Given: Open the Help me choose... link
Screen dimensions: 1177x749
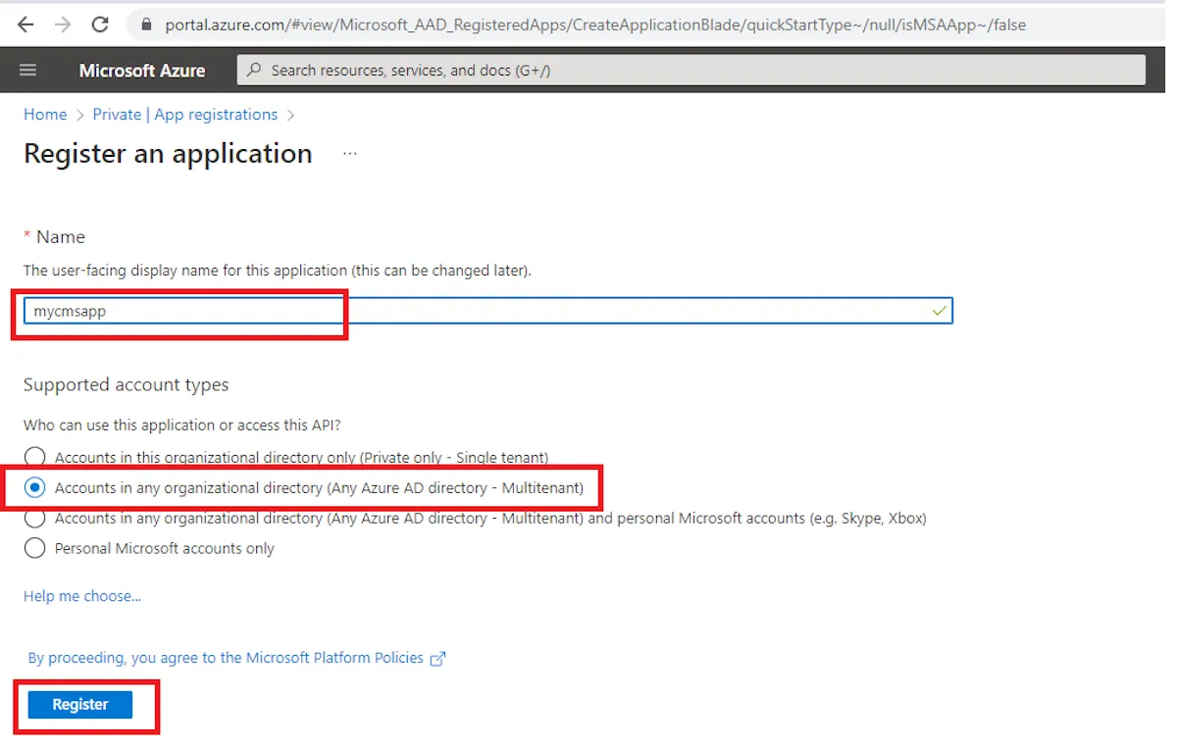Looking at the screenshot, I should [x=82, y=596].
